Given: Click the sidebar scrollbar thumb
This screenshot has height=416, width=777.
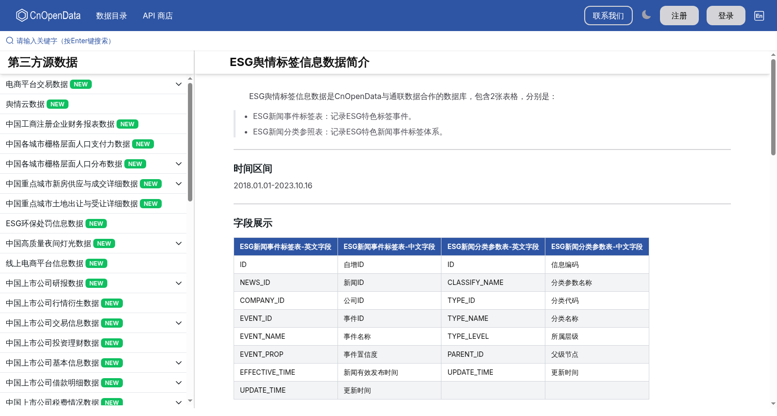Looking at the screenshot, I should coord(190,142).
